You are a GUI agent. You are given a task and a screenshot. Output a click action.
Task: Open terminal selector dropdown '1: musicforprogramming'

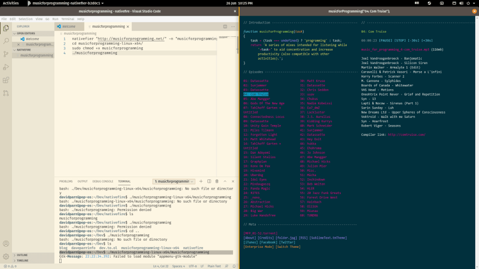(x=174, y=181)
